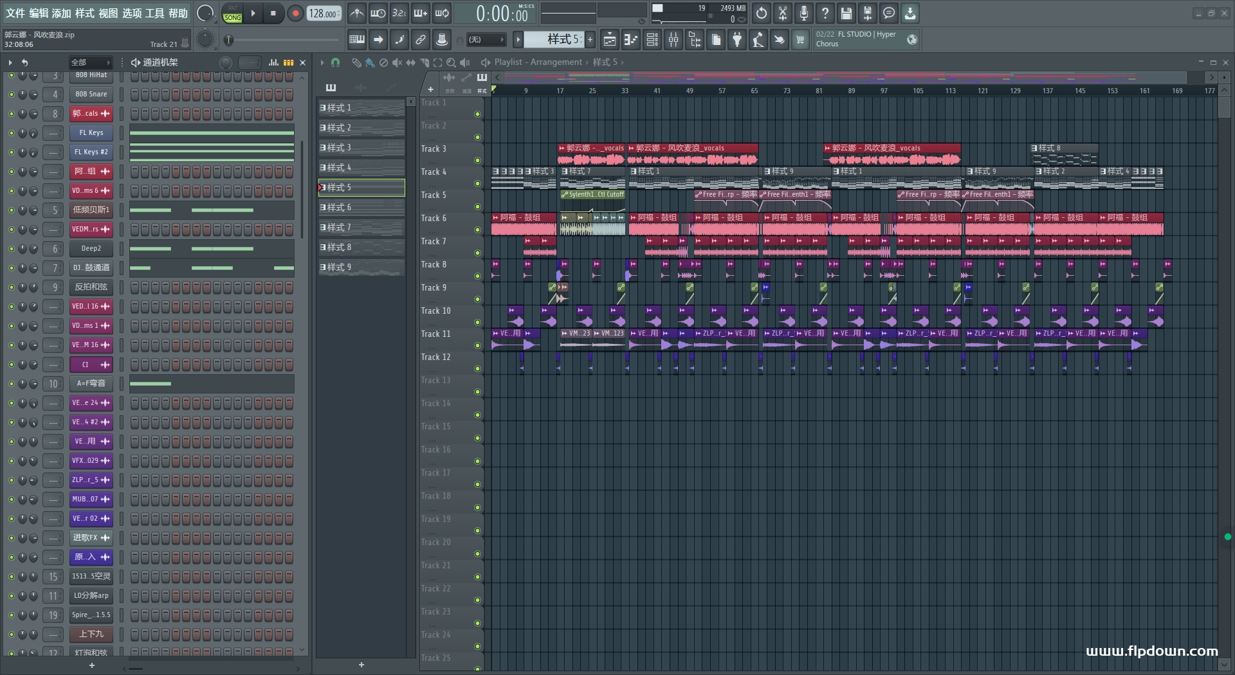Image resolution: width=1235 pixels, height=675 pixels.
Task: Select the playlist mute tool
Action: click(x=397, y=62)
